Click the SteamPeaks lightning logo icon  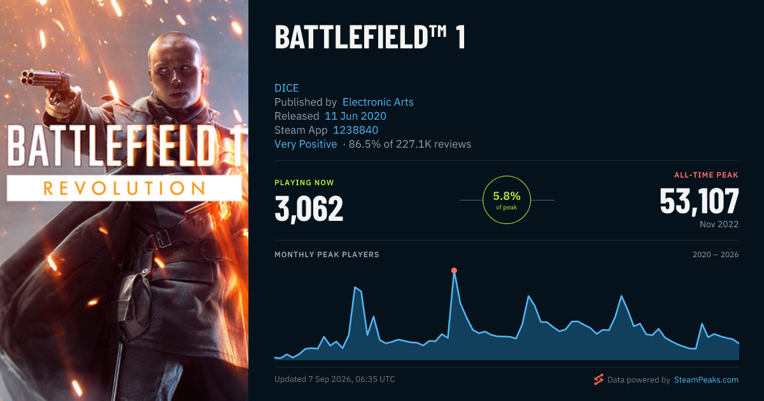(598, 380)
